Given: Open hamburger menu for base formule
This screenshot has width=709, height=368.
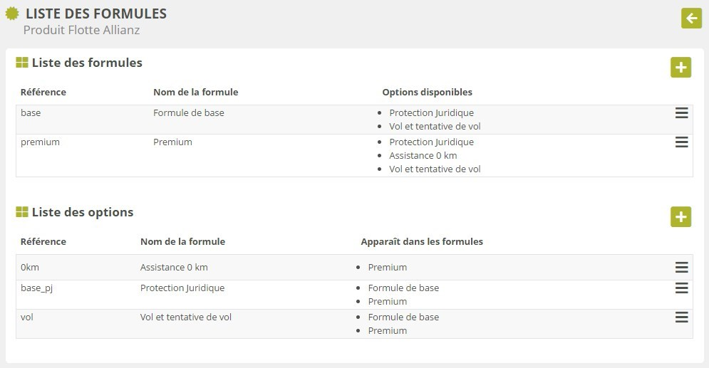Looking at the screenshot, I should tap(681, 113).
